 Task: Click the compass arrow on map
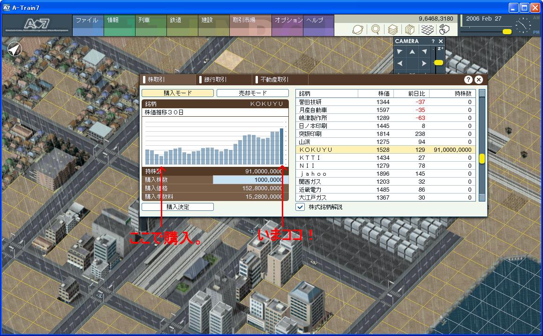15,49
